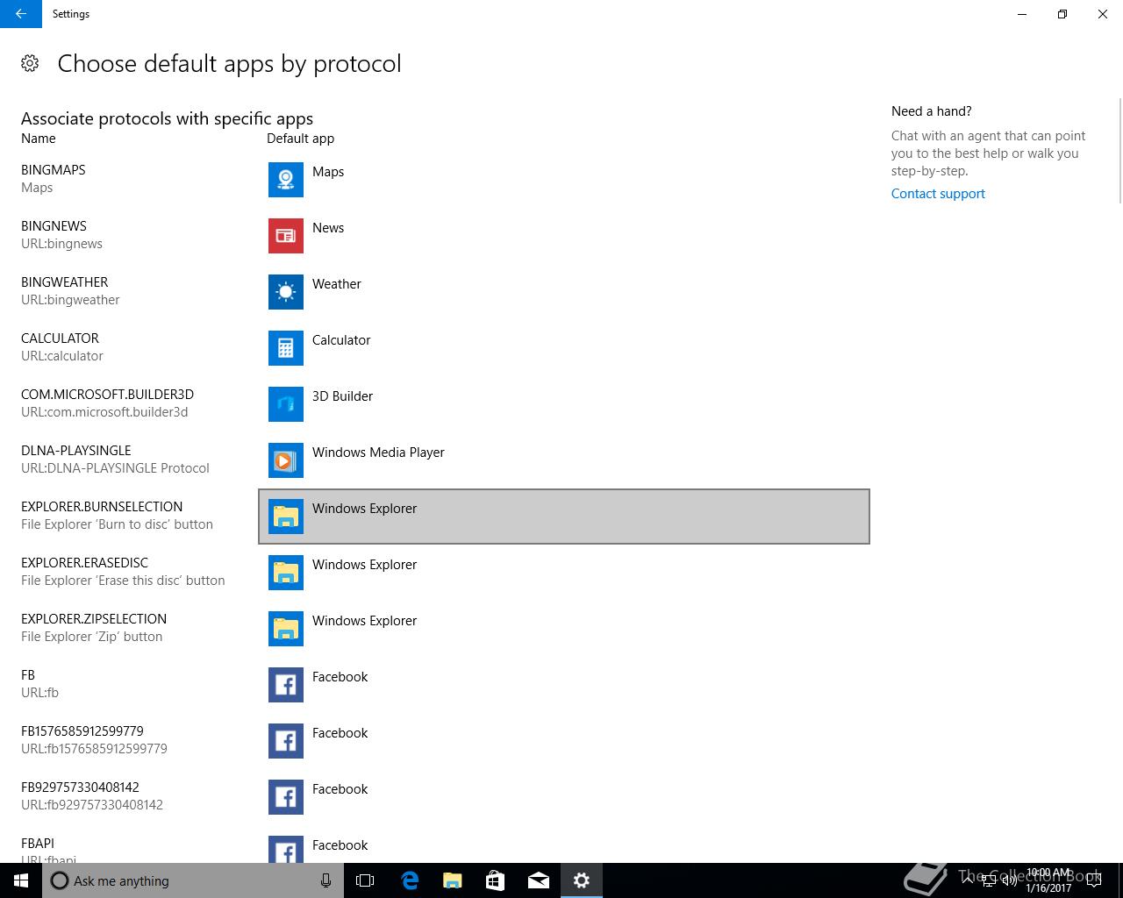Click the News app icon for BINGNEWS

[x=286, y=236]
